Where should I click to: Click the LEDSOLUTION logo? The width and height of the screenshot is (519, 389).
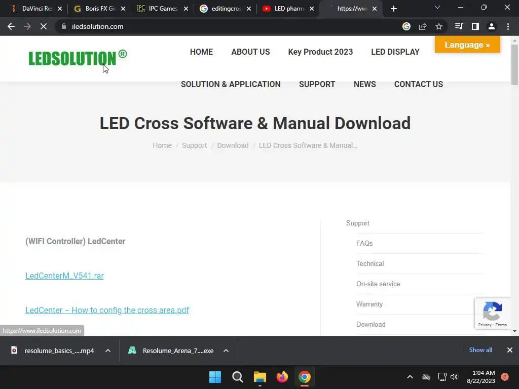[x=78, y=58]
